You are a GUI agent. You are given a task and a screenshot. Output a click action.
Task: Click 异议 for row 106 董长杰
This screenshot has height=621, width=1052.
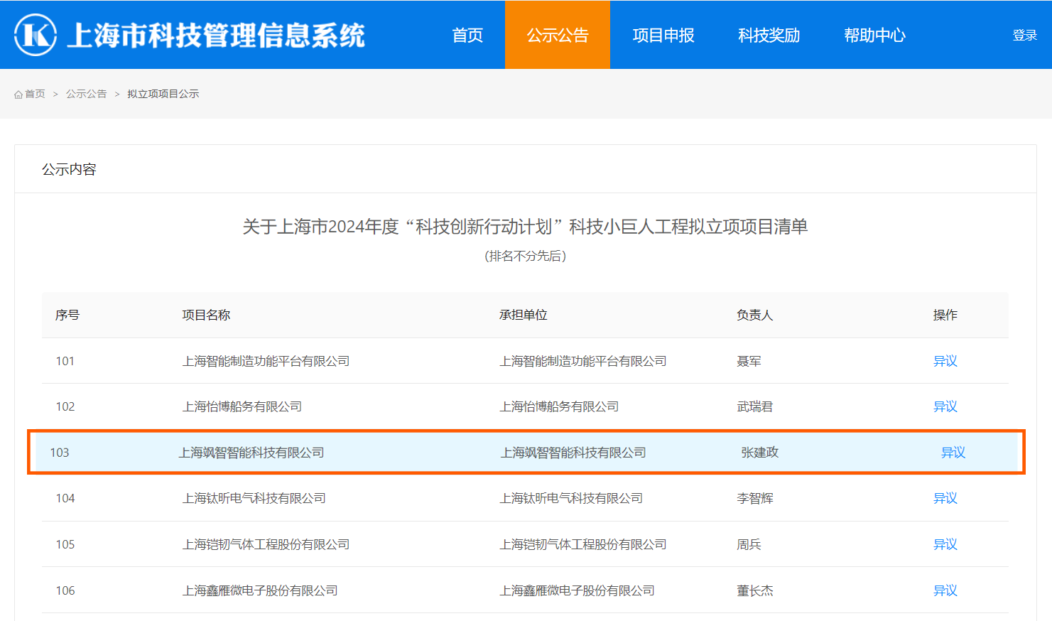pos(945,590)
